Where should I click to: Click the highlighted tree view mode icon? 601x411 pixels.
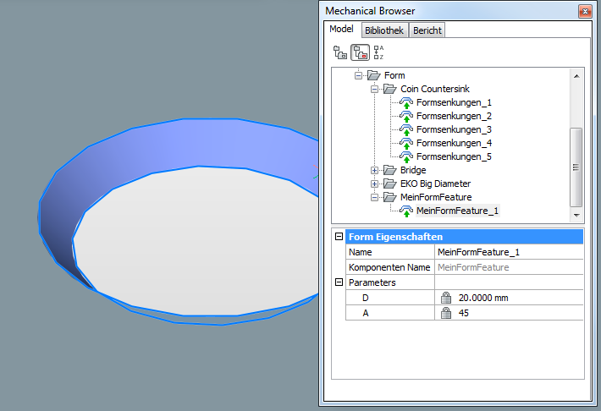360,52
